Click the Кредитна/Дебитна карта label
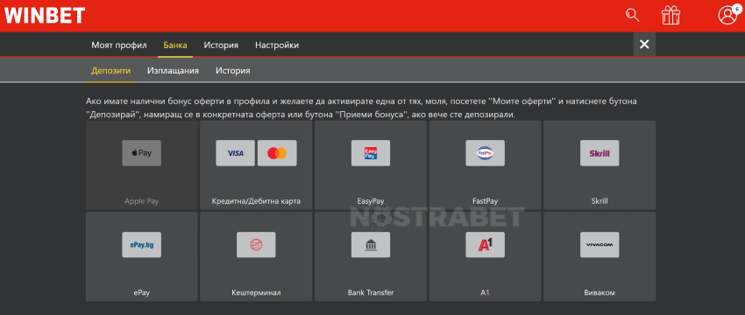Screen dimensions: 745x315 tap(256, 201)
